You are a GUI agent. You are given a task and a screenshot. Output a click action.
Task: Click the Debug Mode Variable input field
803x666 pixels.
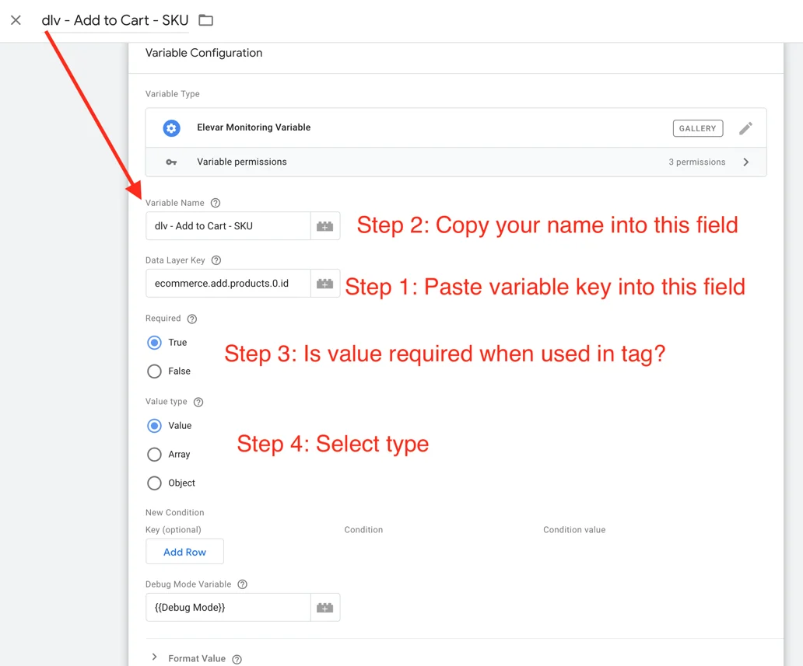[229, 608]
